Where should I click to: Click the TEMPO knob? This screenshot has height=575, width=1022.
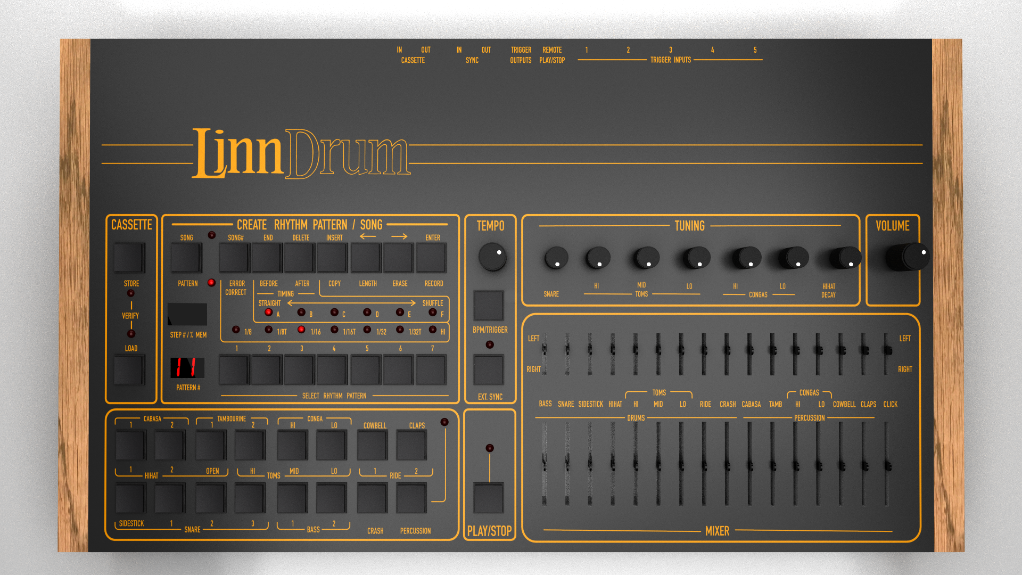pos(492,257)
